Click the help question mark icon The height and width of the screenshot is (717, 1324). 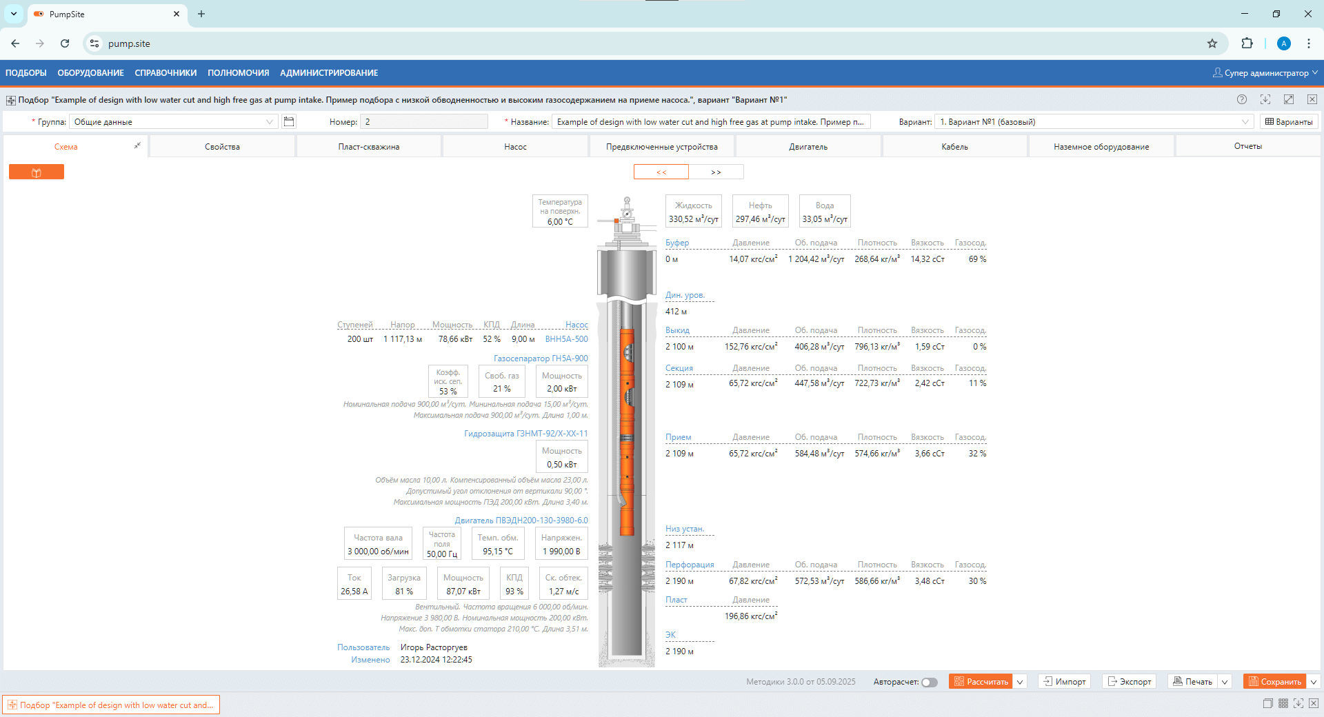(1242, 99)
